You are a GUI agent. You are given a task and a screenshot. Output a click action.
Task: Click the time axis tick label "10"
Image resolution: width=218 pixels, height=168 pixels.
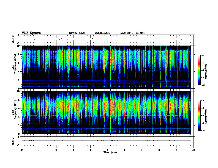click(194, 150)
